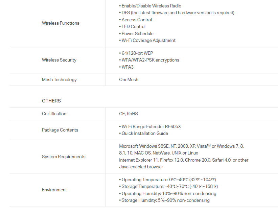Viewport: 278px width, 214px height.
Task: Click the Operating Temperature specification line
Action: (168, 180)
